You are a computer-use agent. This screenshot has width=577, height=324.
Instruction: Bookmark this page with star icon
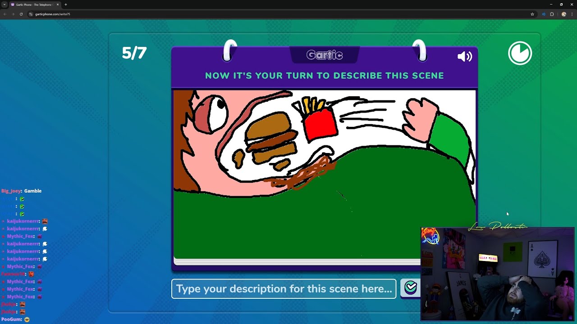532,14
